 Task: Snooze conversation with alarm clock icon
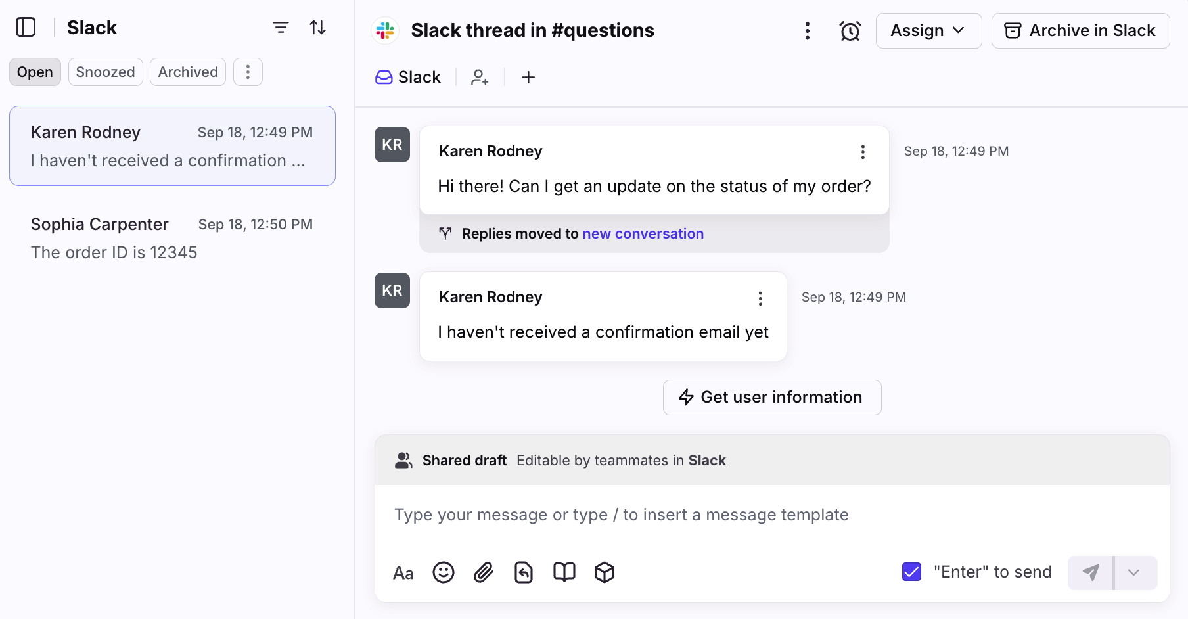coord(850,31)
